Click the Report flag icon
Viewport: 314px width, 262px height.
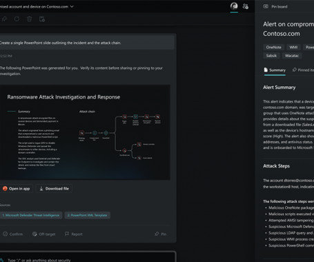coord(67,234)
